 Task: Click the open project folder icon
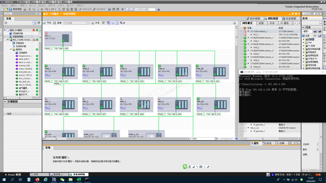(7, 9)
